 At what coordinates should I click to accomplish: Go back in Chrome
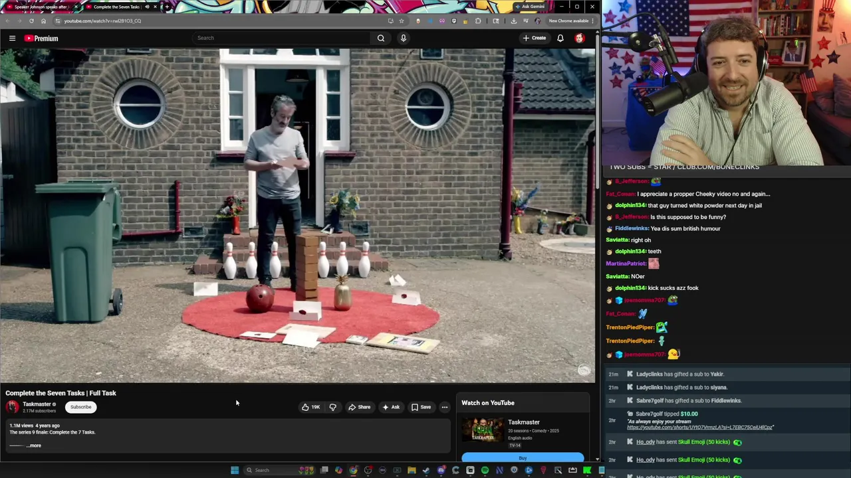click(7, 21)
